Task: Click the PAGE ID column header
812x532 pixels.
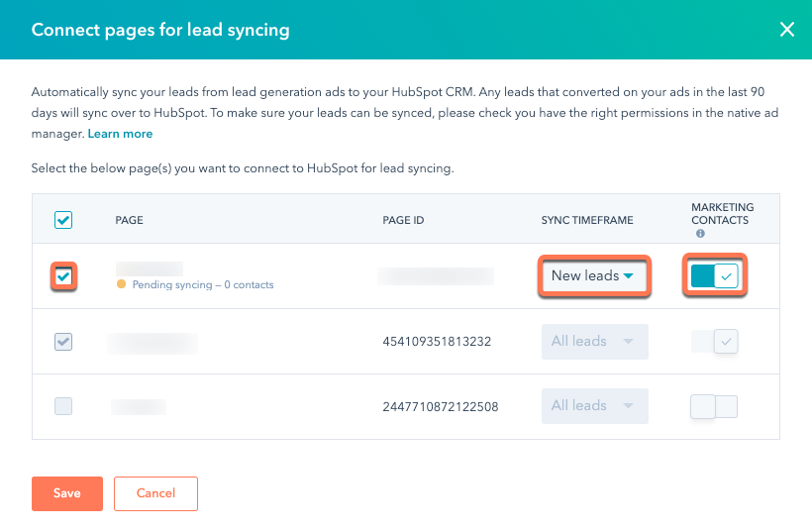Action: coord(403,220)
